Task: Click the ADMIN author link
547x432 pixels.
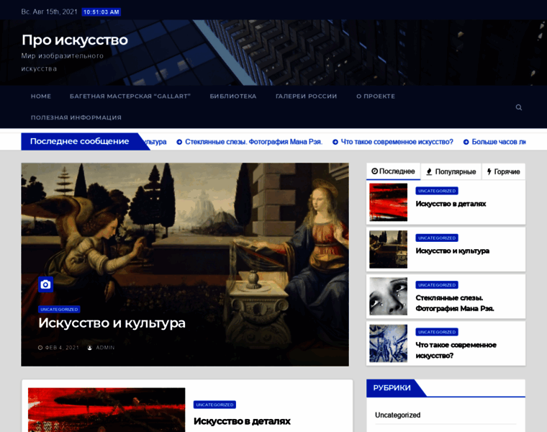Action: (x=105, y=348)
